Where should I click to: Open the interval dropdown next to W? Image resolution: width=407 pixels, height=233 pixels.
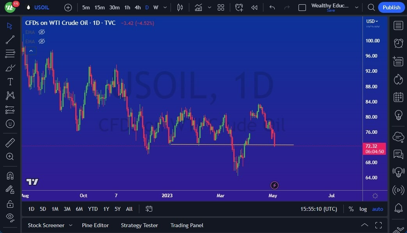[164, 7]
